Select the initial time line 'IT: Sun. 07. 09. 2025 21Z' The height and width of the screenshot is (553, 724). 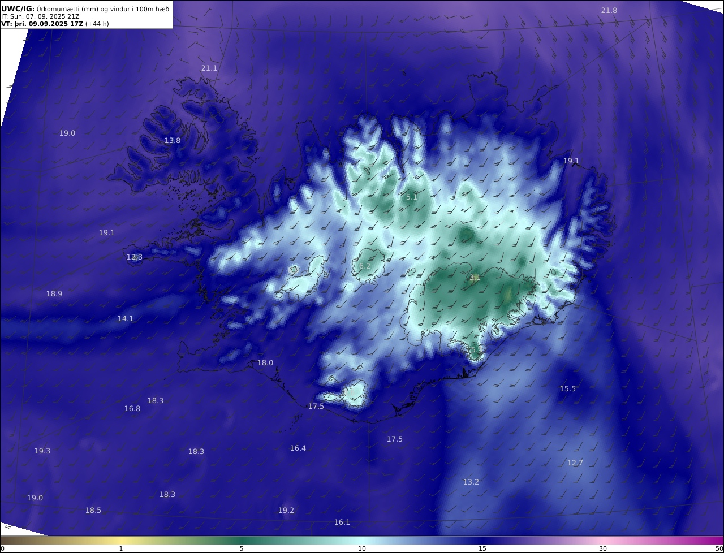click(40, 16)
